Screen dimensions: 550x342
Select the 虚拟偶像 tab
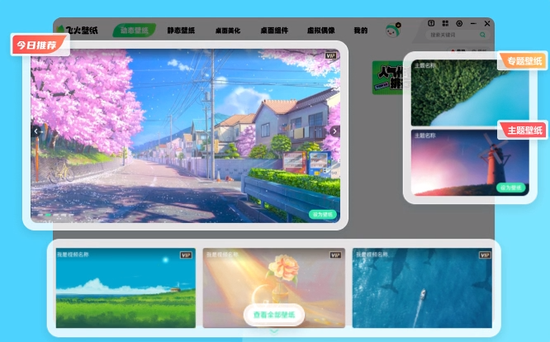pyautogui.click(x=321, y=31)
